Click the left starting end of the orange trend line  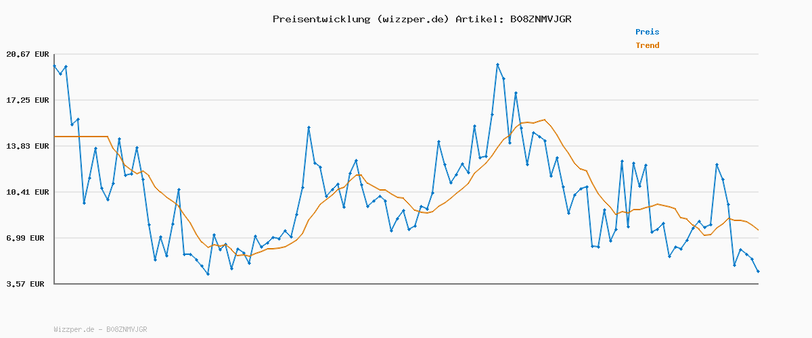pyautogui.click(x=55, y=137)
